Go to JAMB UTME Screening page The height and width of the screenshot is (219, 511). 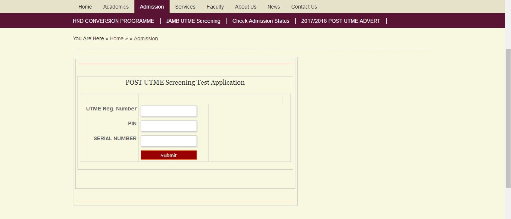[193, 21]
